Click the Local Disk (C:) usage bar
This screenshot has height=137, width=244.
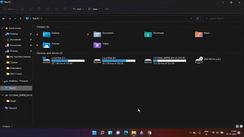[x=68, y=61]
